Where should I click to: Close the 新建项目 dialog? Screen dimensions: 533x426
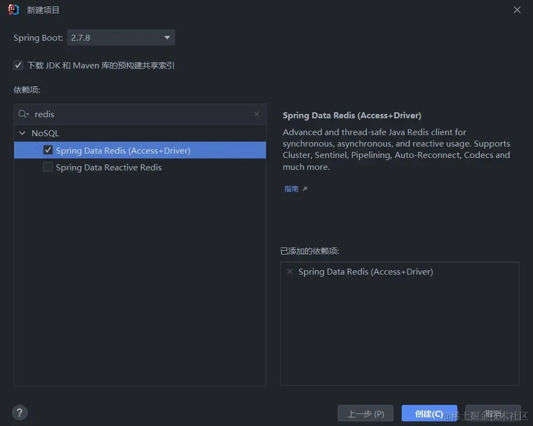517,10
